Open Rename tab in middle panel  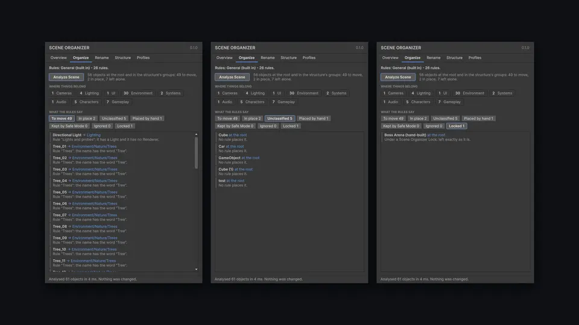[267, 58]
